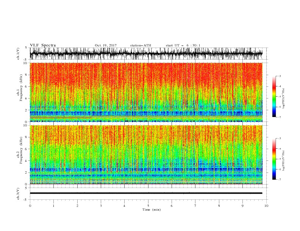Screen dimensions: 300x231
Task: Click the ch.1 PSD color bar
Action: (x=274, y=97)
